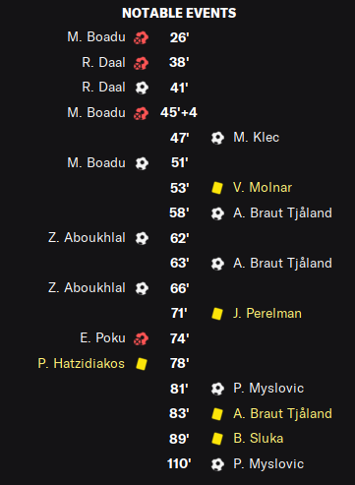Open A. Braut Tjåland's 83' booking name
Screen dimensions: 355x485
282,413
